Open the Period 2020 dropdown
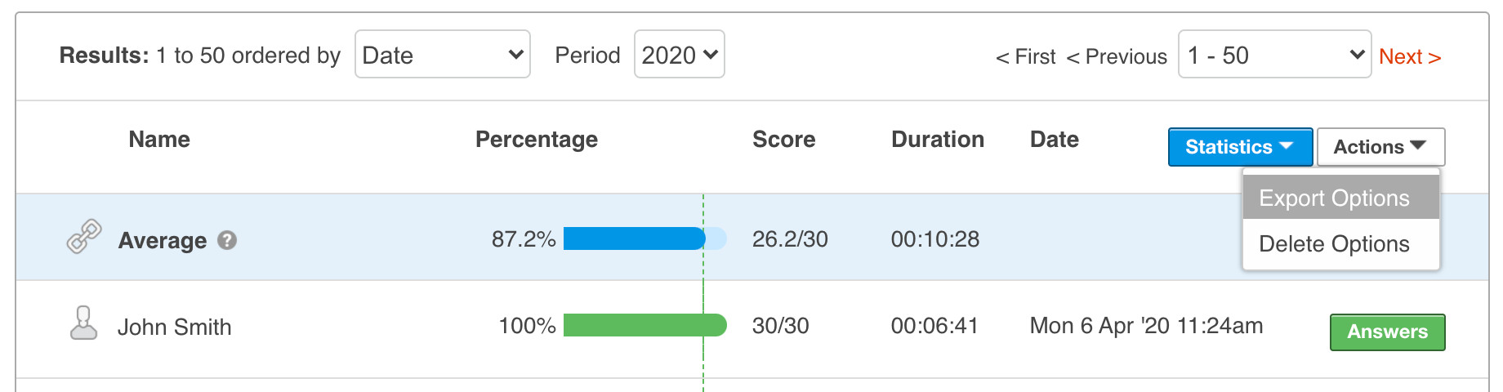This screenshot has width=1503, height=392. [679, 55]
